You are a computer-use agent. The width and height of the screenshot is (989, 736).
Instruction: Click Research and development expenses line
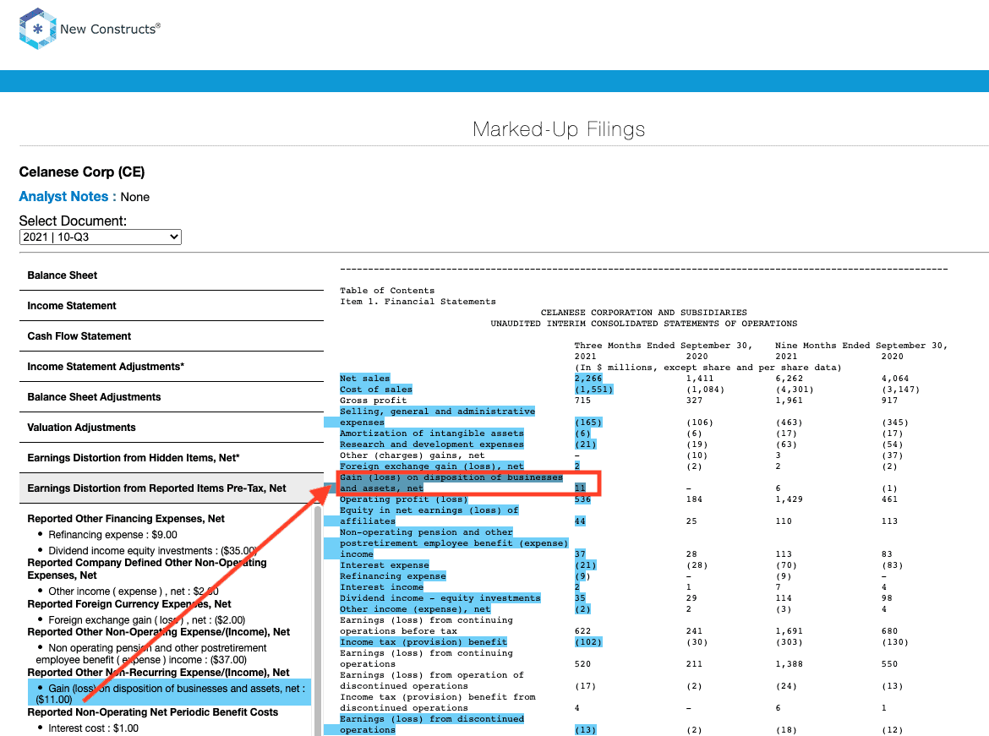pyautogui.click(x=431, y=444)
